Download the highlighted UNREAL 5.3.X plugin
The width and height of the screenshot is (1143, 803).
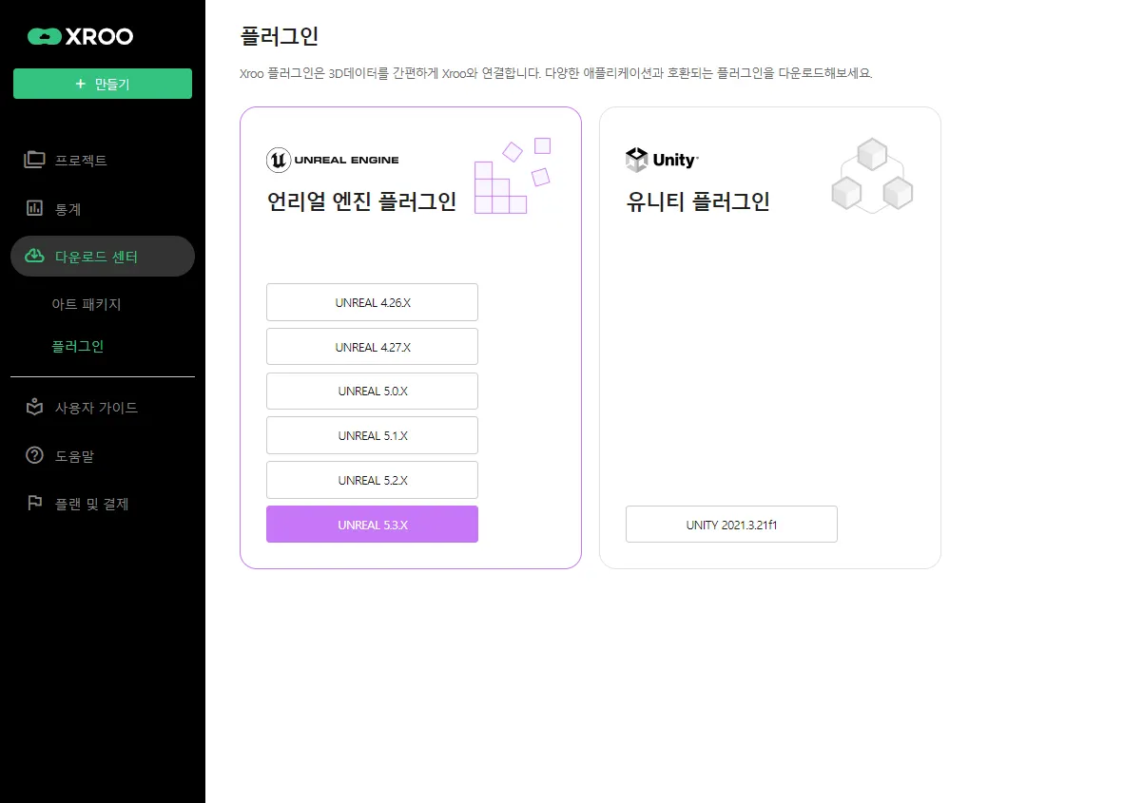[372, 525]
